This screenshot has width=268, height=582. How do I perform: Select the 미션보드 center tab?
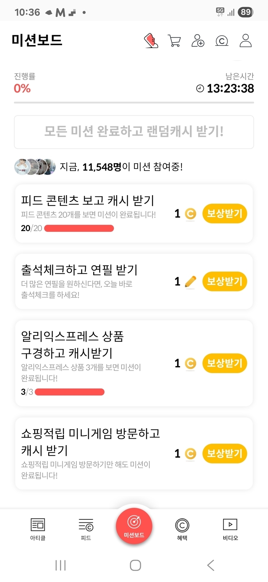click(134, 526)
